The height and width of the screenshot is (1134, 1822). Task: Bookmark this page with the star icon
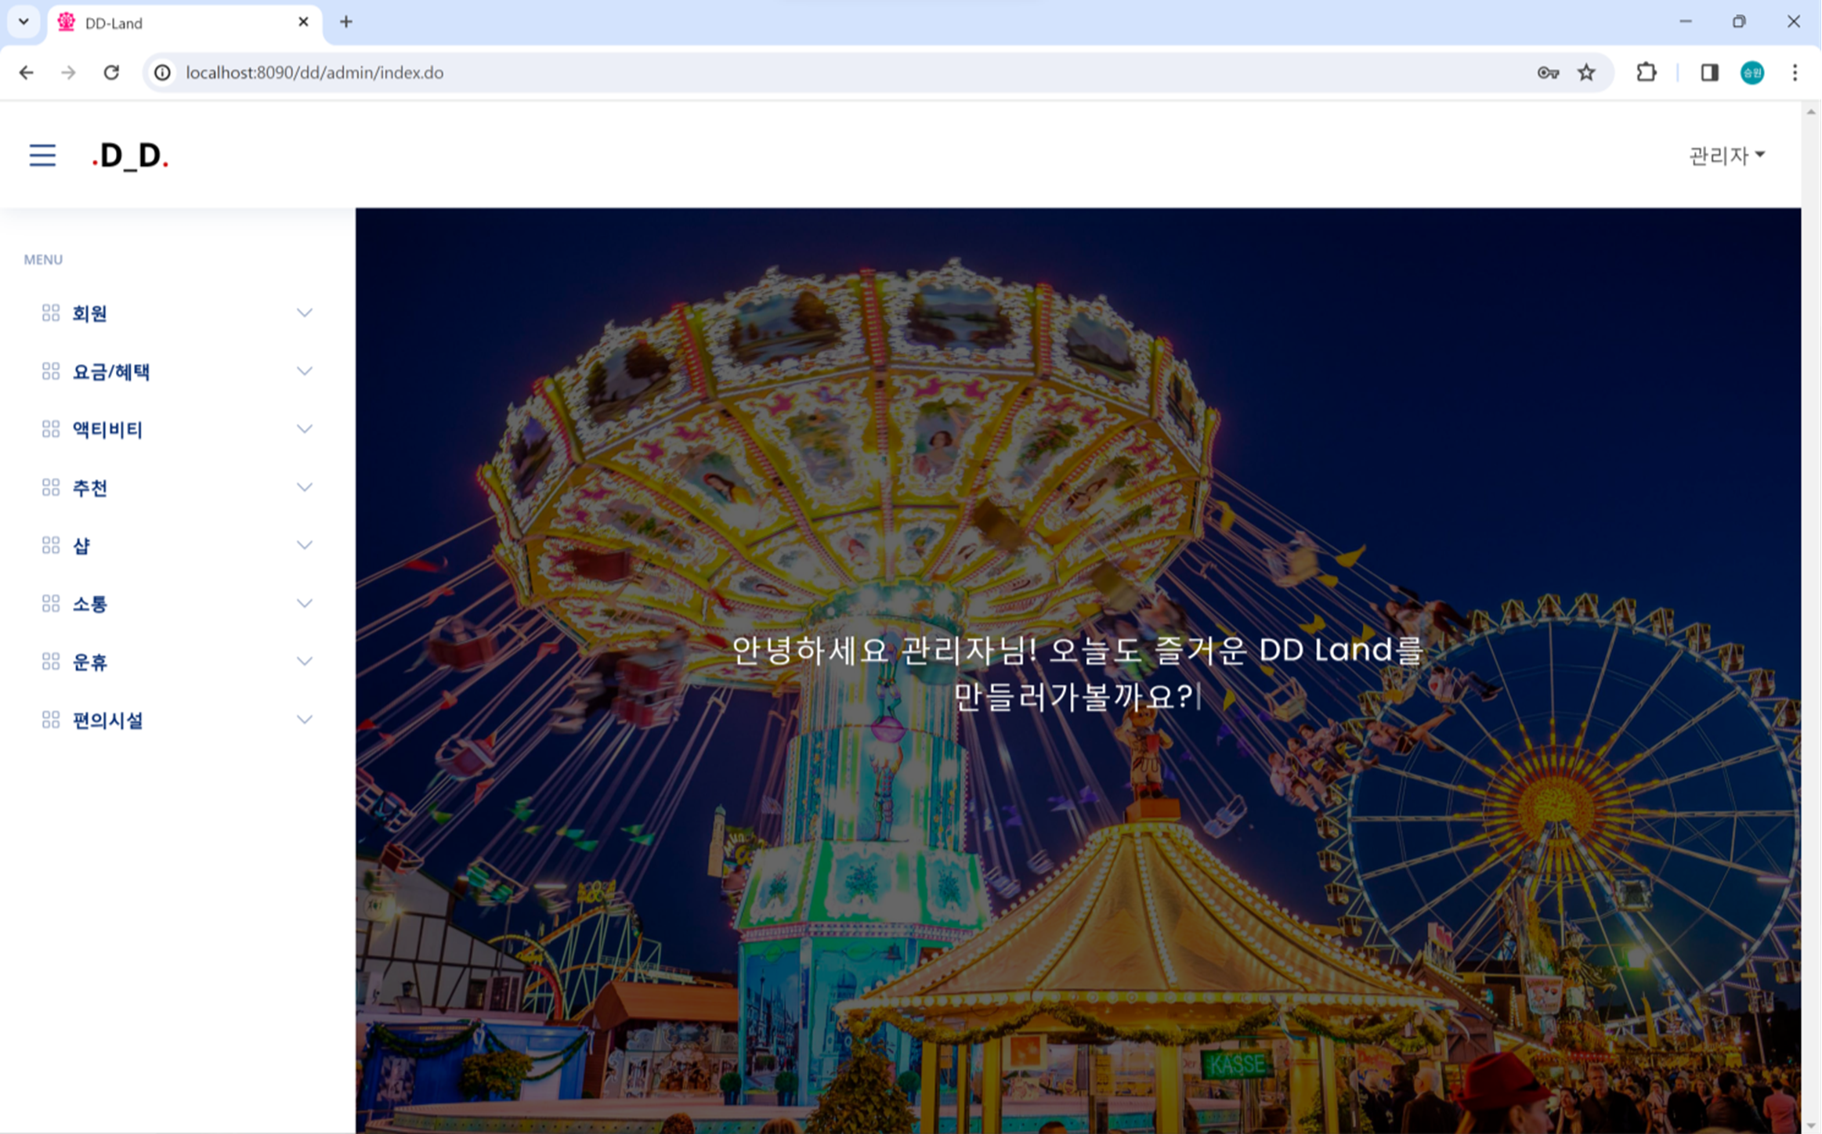[x=1586, y=73]
